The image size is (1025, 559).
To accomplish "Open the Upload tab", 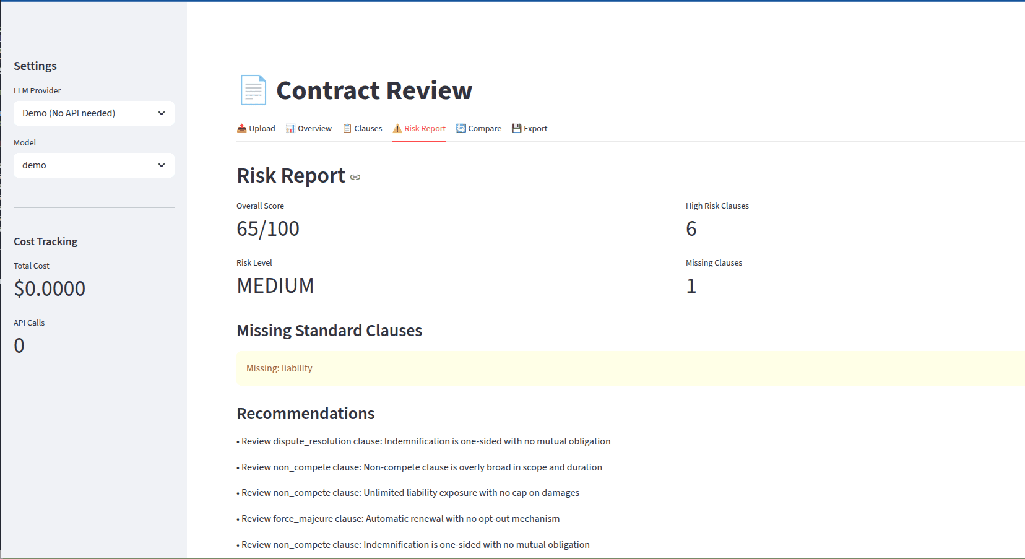I will [x=261, y=128].
